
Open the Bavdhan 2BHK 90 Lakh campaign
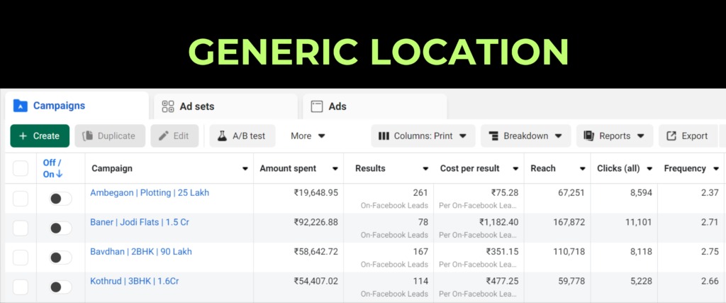pyautogui.click(x=140, y=252)
